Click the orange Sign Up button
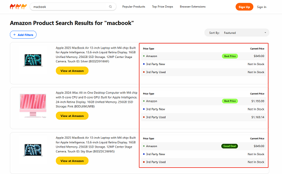This screenshot has width=282, height=174. click(244, 7)
